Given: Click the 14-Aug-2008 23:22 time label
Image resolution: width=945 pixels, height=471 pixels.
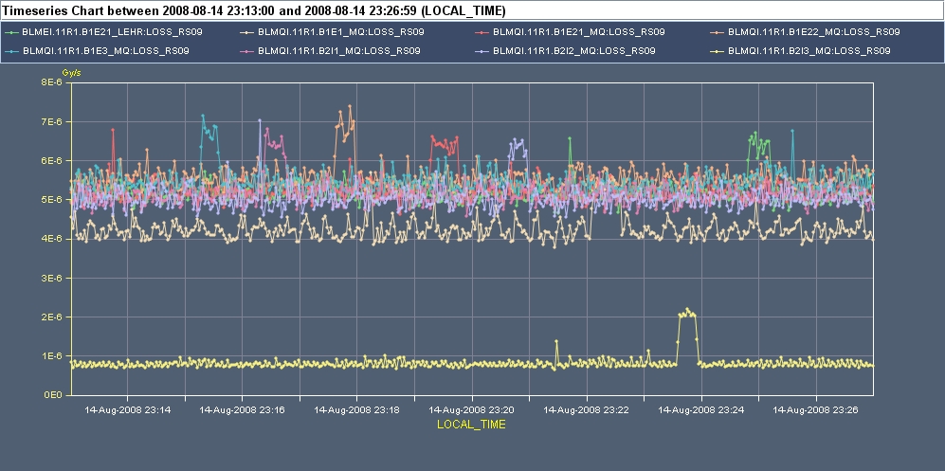Looking at the screenshot, I should click(587, 409).
